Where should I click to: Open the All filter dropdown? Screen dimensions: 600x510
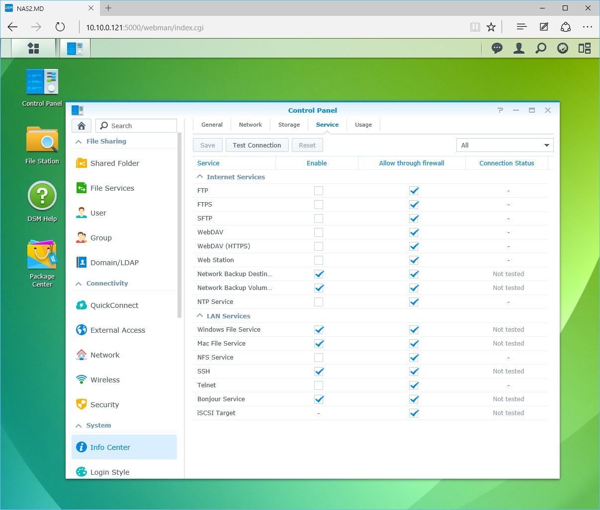[505, 145]
